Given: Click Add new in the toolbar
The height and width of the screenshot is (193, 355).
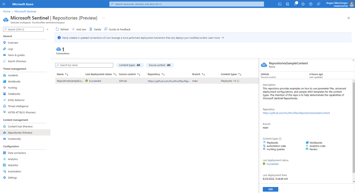Looking at the screenshot, I should 79,29.
